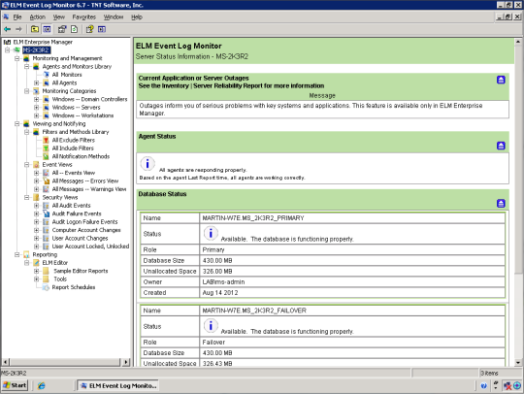The height and width of the screenshot is (394, 524).
Task: Click the Windows Start button
Action: tap(15, 385)
